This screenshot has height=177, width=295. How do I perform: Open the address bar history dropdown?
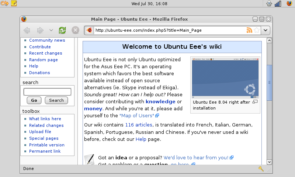coord(265,30)
